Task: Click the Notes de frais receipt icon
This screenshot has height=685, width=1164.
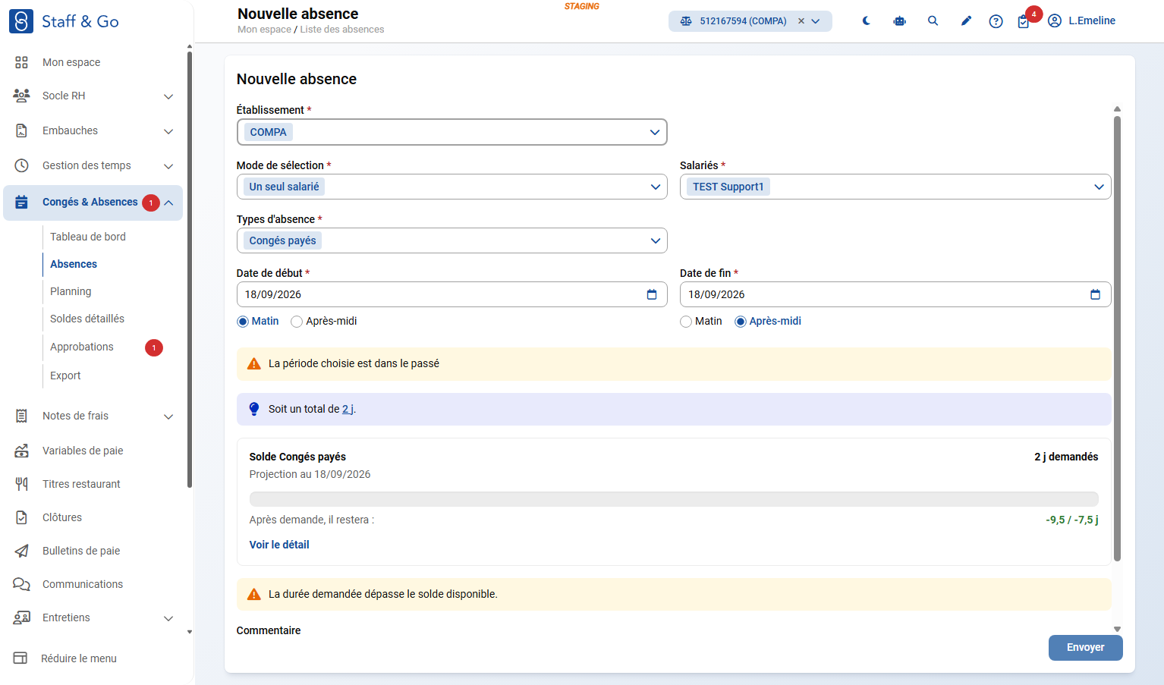Action: click(x=21, y=416)
